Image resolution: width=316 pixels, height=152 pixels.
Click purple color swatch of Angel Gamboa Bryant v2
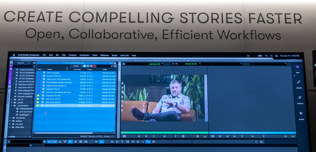(x=39, y=86)
